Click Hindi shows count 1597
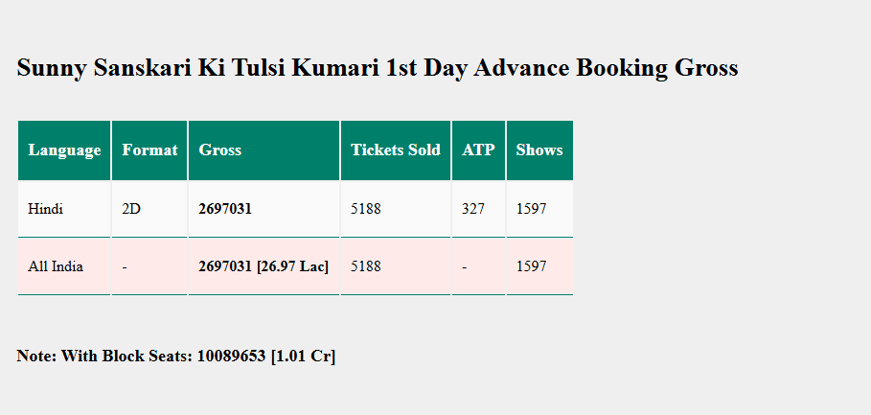Image resolution: width=871 pixels, height=415 pixels. tap(532, 209)
